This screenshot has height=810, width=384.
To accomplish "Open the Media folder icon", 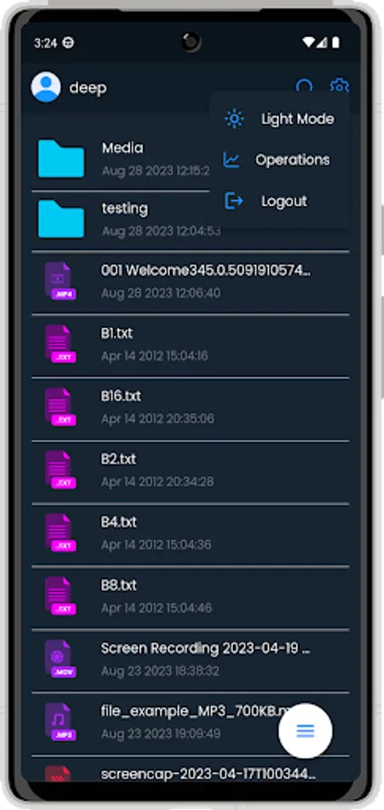I will (61, 158).
